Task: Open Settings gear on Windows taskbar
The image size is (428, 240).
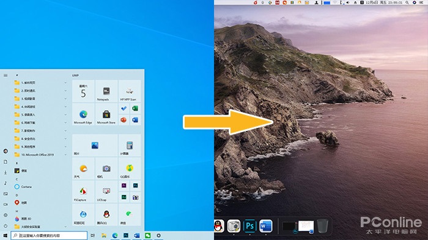Action: click(158, 235)
